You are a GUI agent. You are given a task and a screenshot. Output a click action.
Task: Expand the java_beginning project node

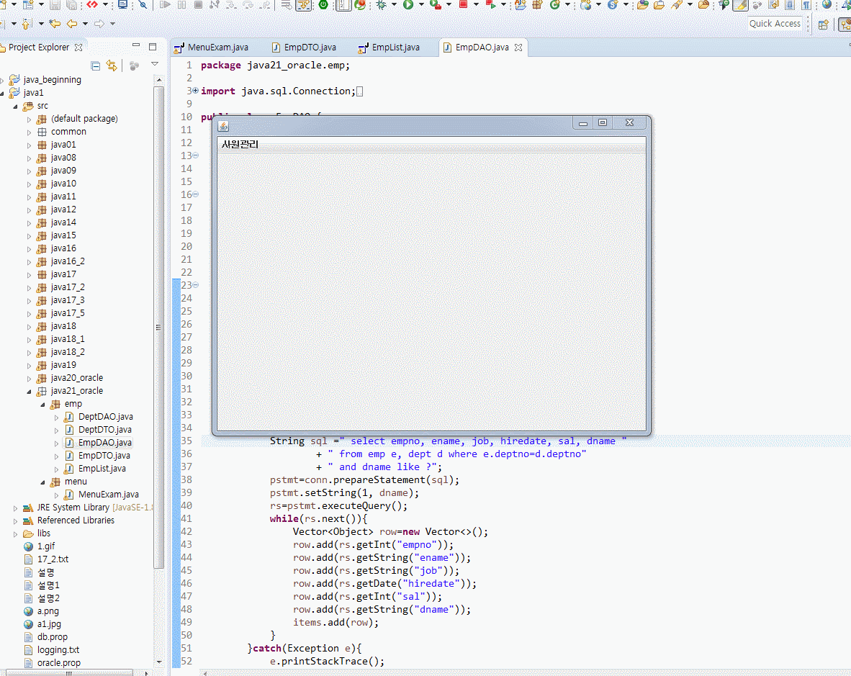[4, 80]
